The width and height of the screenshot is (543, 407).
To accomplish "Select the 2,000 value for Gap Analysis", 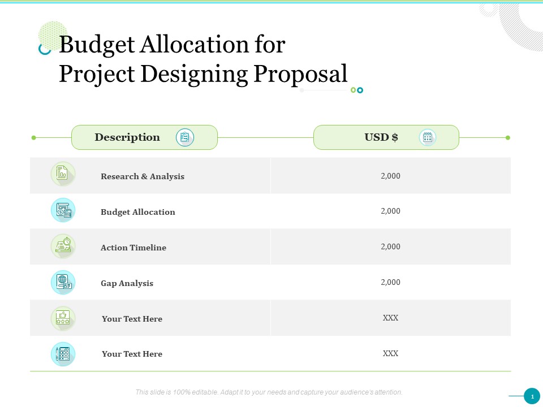I will point(390,282).
